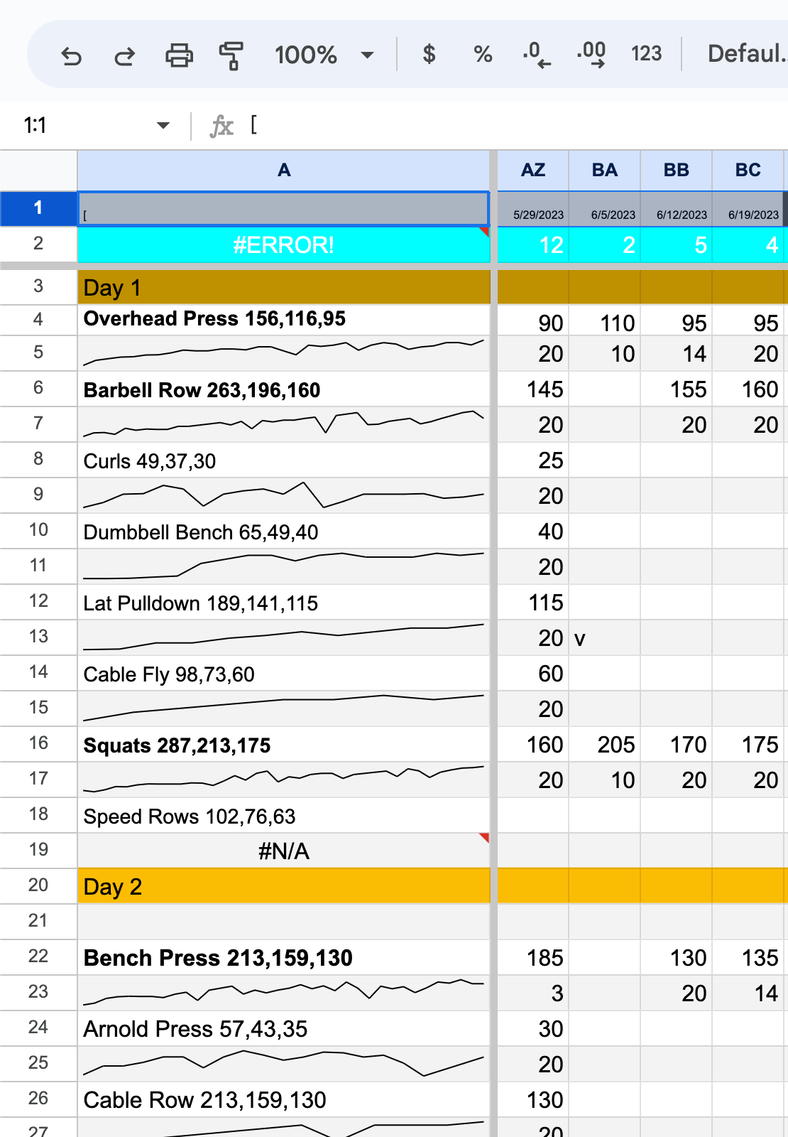Click the Undo arrow icon
788x1137 pixels.
pos(72,55)
